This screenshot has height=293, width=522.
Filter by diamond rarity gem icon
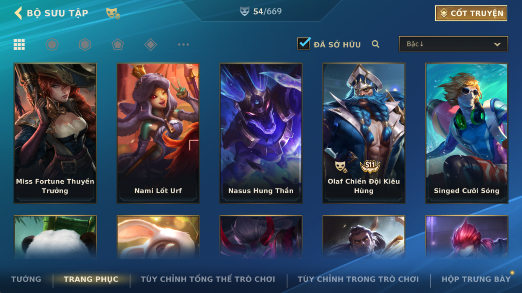[x=150, y=45]
